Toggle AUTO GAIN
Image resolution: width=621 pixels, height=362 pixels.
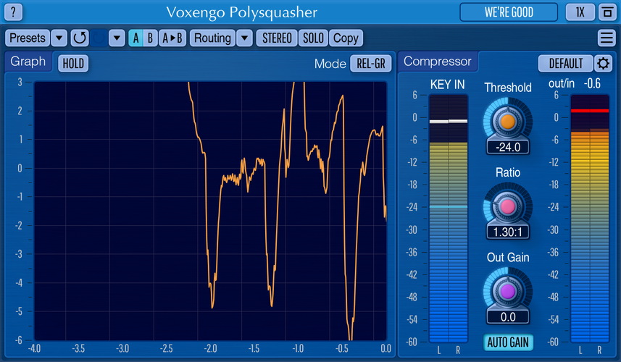508,342
